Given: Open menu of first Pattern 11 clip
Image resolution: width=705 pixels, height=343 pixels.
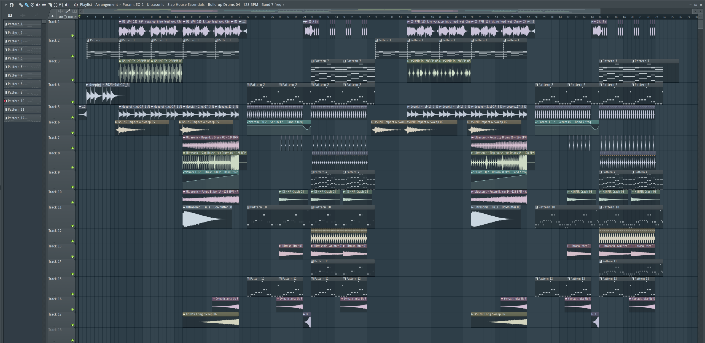Looking at the screenshot, I should pyautogui.click(x=312, y=262).
